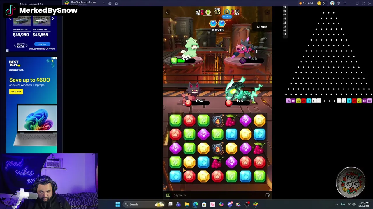This screenshot has width=373, height=209.
Task: Click Shop now in the Best Buy ad
Action: [x=16, y=91]
